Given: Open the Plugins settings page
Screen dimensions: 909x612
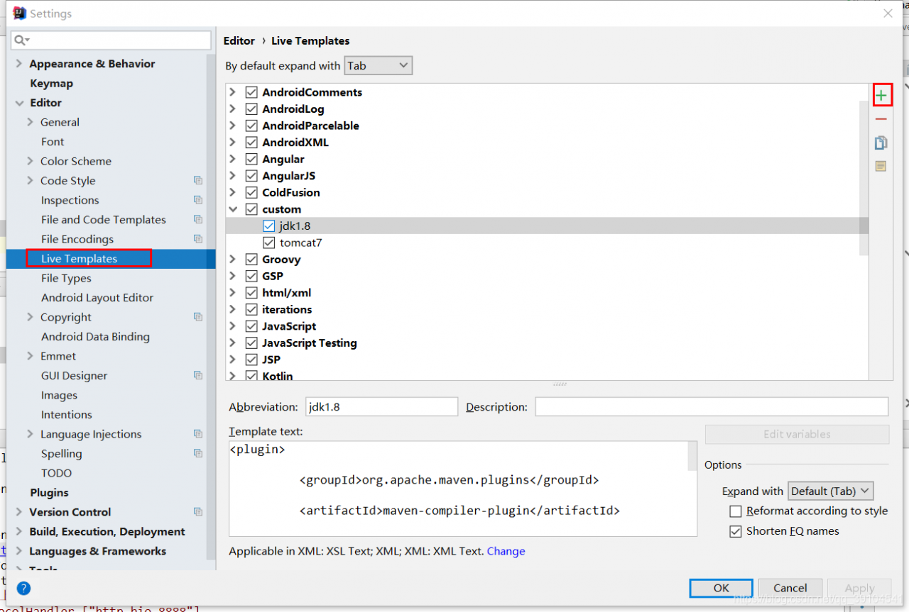Looking at the screenshot, I should click(x=49, y=493).
